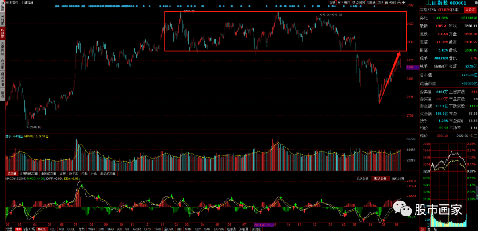This screenshot has height=231, width=478.
Task: Select the EXPMA indicator
Action: [219, 229]
